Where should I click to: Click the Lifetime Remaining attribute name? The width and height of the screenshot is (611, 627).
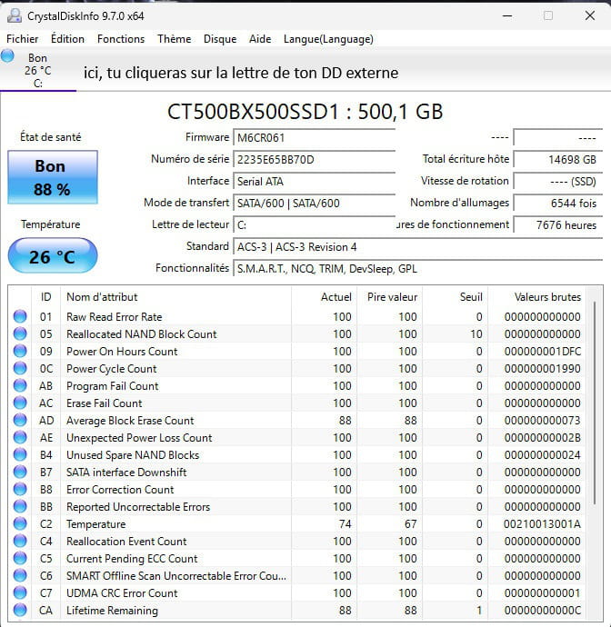tap(112, 611)
